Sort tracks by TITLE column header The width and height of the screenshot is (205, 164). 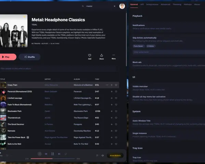(3, 79)
